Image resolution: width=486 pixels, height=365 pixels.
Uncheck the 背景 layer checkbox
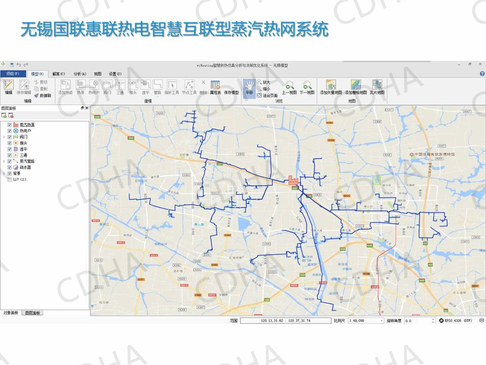tap(10, 173)
